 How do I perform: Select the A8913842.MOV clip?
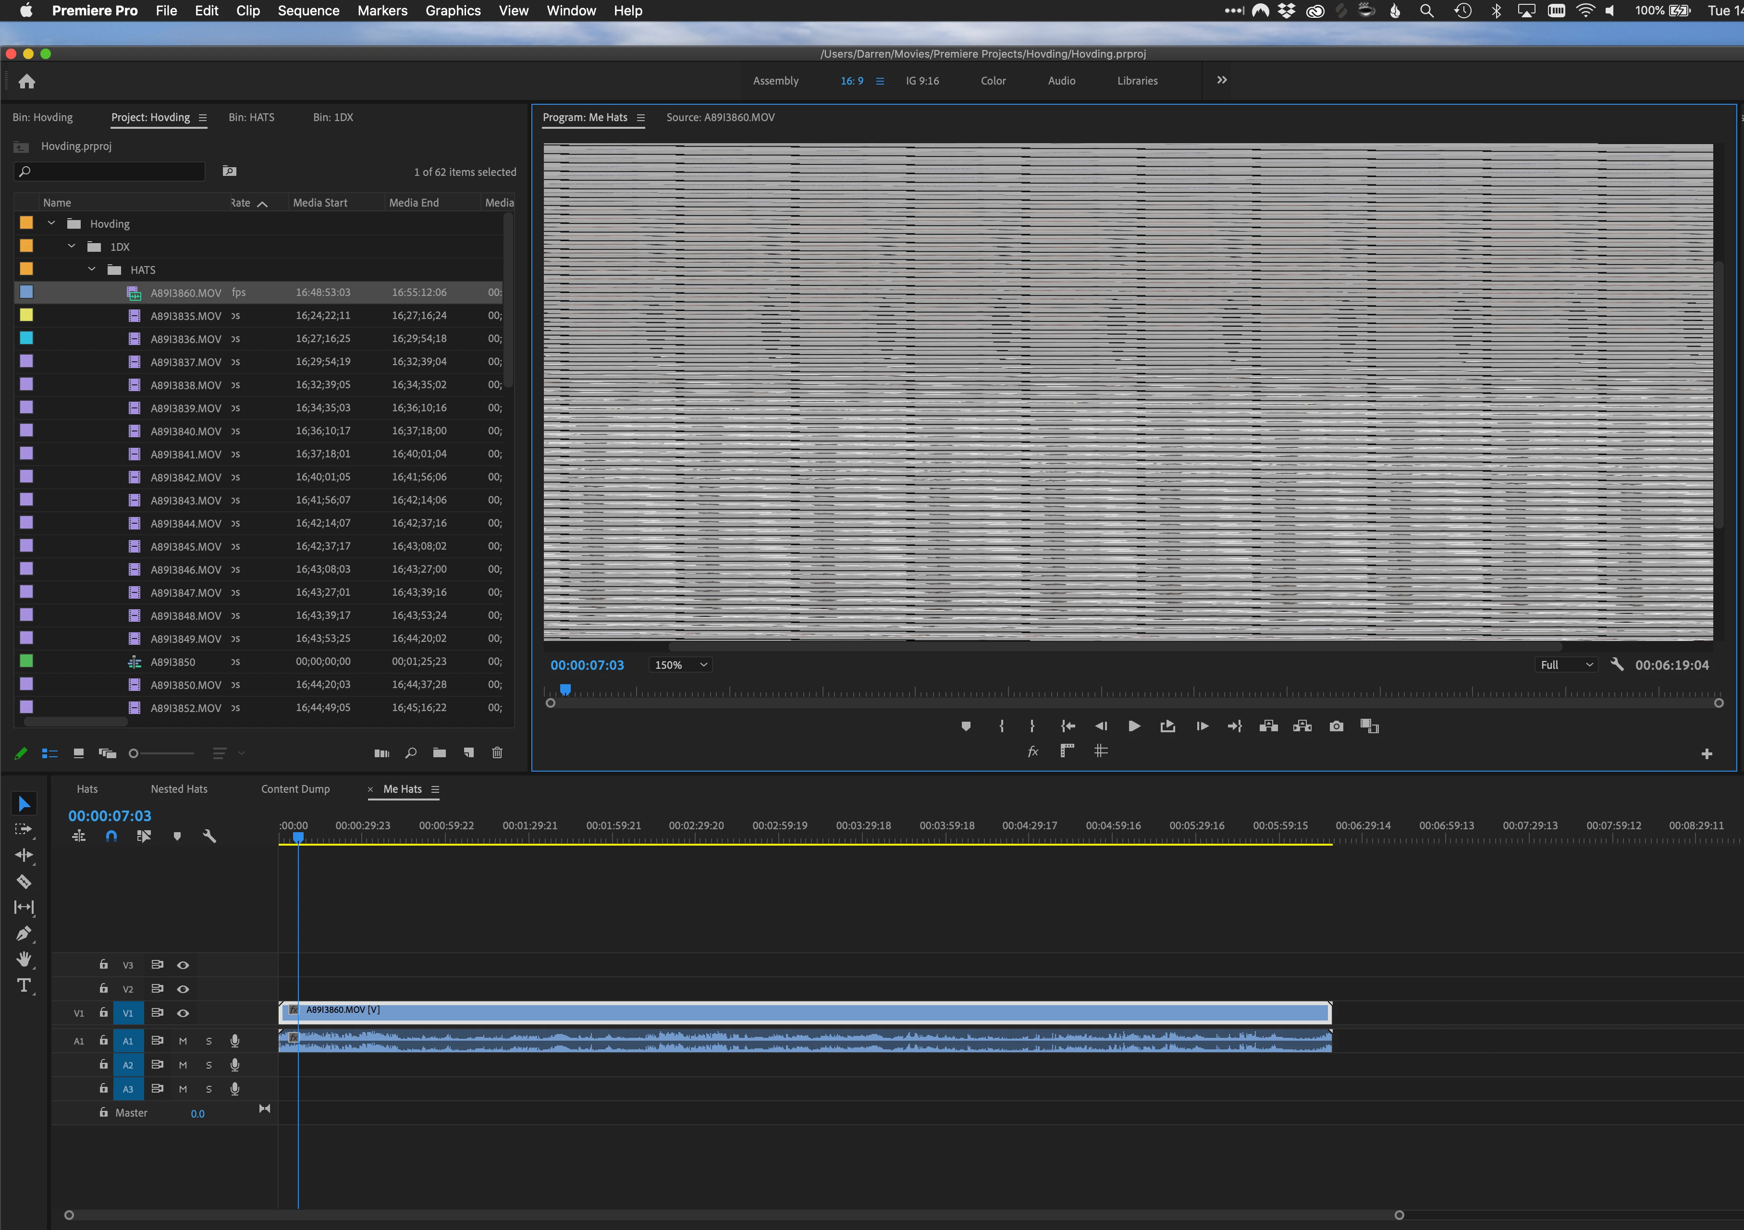click(185, 477)
